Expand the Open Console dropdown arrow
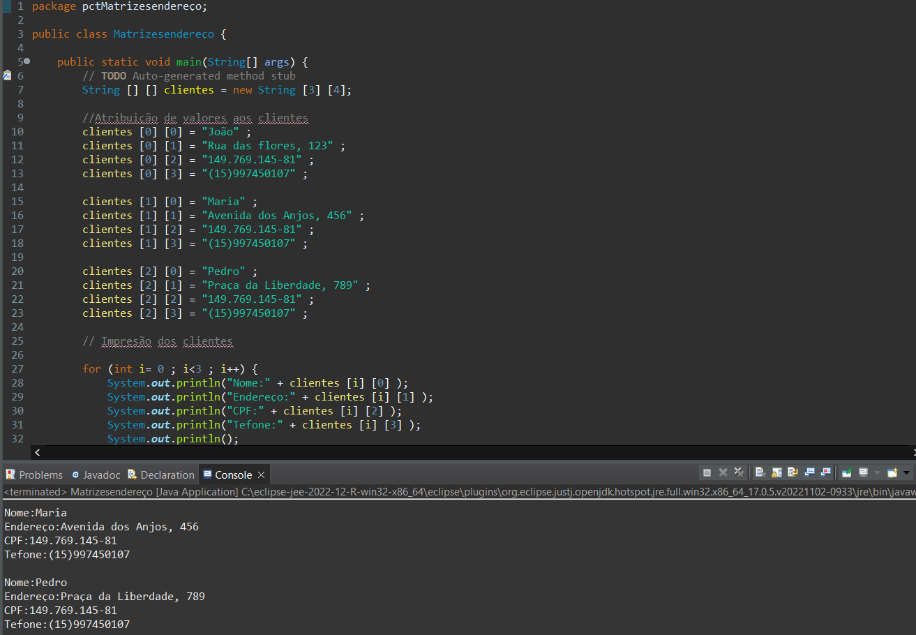 click(906, 472)
